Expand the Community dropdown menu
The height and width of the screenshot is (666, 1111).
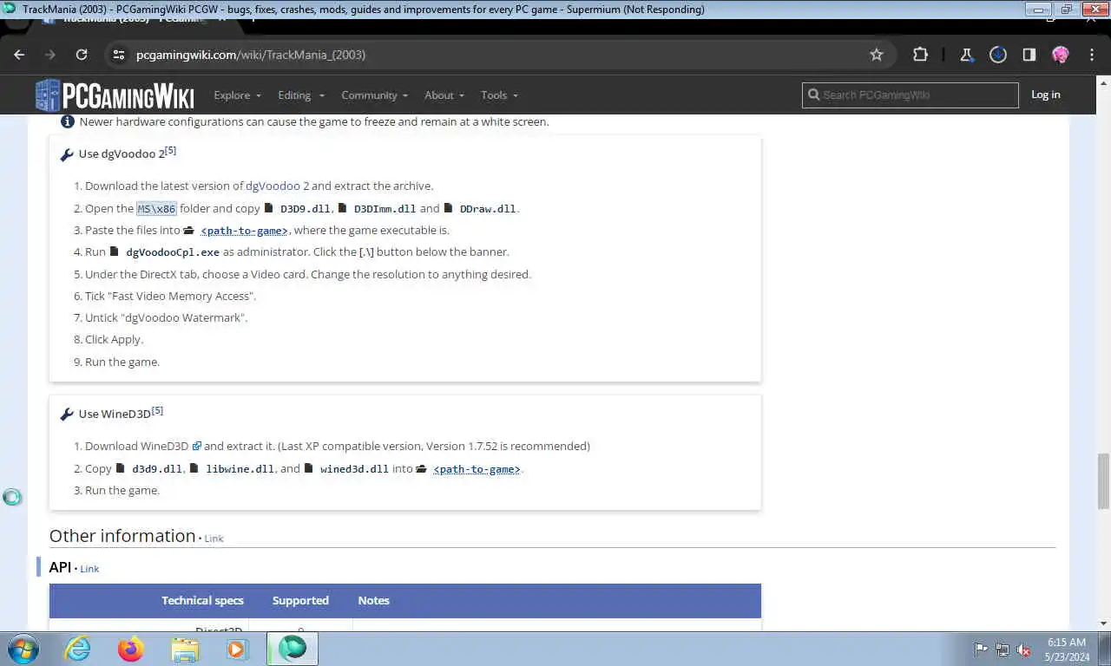coord(375,95)
